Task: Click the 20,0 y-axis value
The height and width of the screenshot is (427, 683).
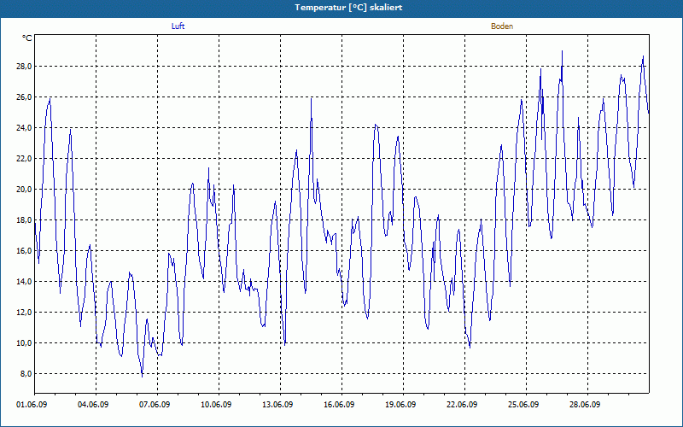Action: (x=24, y=189)
